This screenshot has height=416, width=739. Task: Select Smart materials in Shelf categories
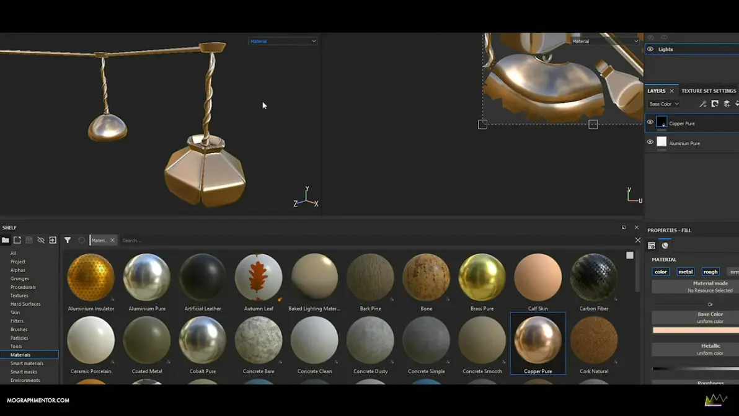point(27,363)
